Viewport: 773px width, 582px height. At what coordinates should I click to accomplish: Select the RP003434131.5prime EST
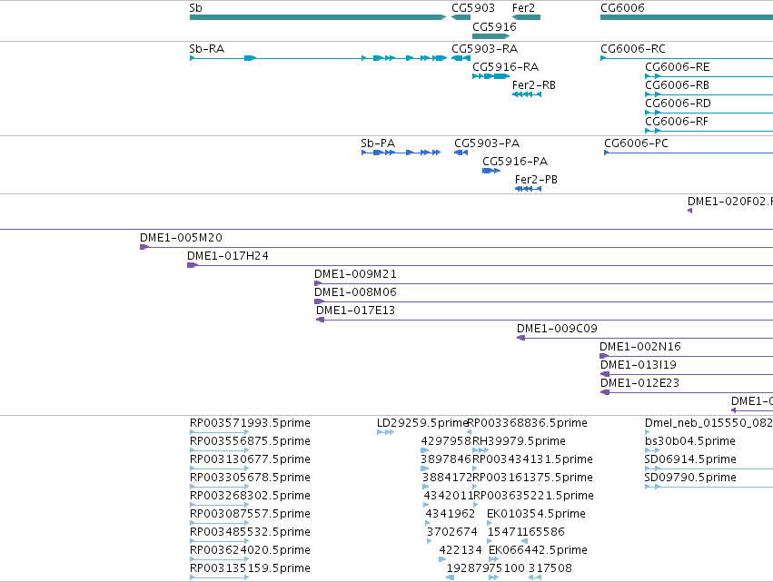coord(475,469)
